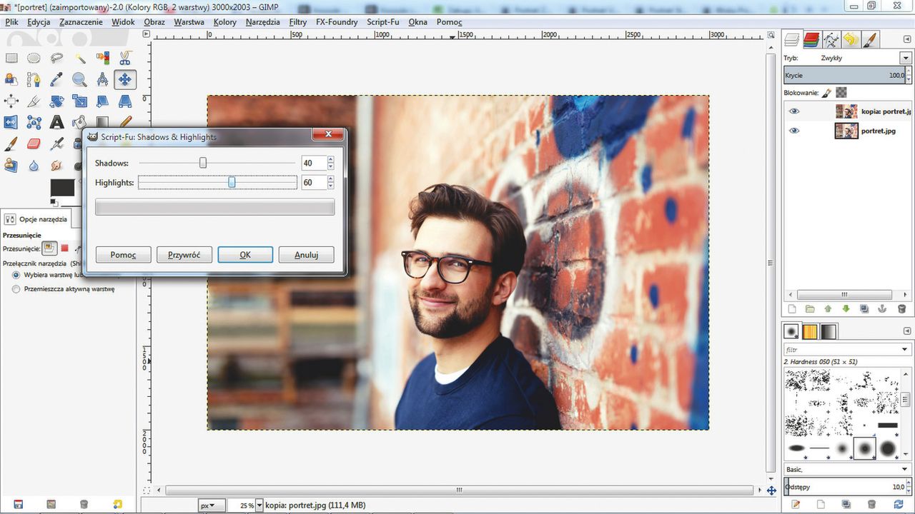Select the Blur/Sharpen droplet tool
Image resolution: width=915 pixels, height=514 pixels.
pyautogui.click(x=34, y=166)
